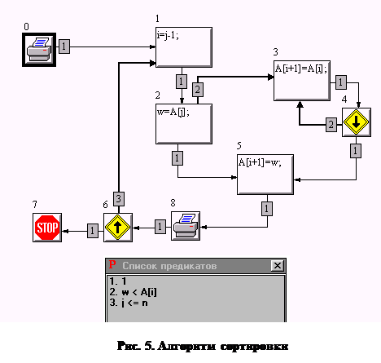Click arc label 2 above block w=A[j];
Viewport: 381px width, 363px height.
click(x=198, y=90)
